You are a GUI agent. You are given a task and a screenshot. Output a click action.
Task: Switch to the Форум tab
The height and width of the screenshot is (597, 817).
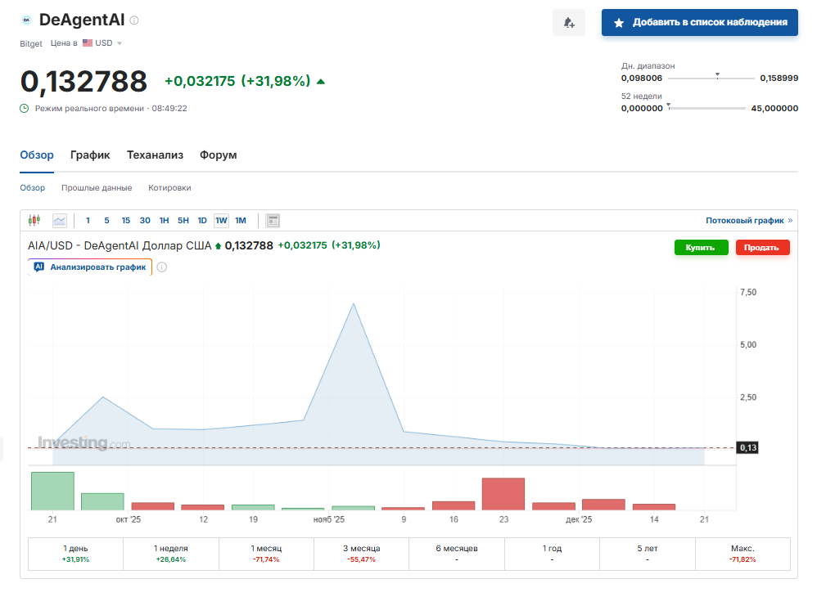point(218,155)
